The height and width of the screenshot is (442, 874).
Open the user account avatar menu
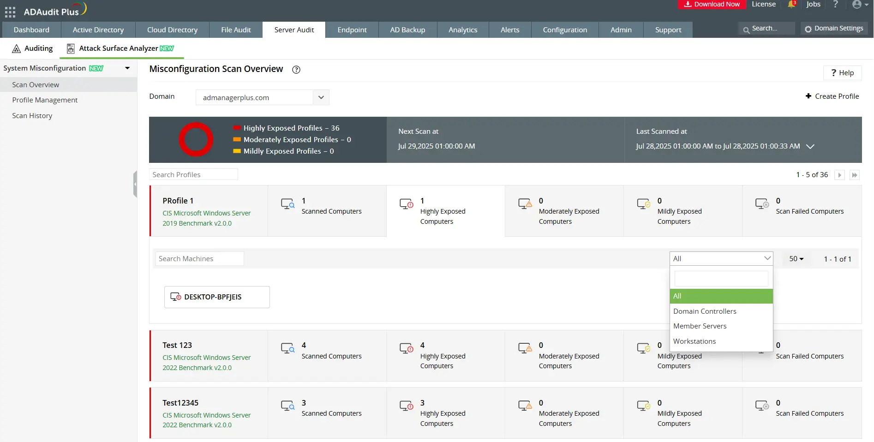857,5
